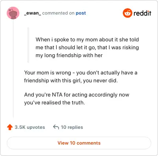Screen dimensions: 158x156
Task: Collapse thread via vertical line under avatar
Action: pyautogui.click(x=13, y=69)
